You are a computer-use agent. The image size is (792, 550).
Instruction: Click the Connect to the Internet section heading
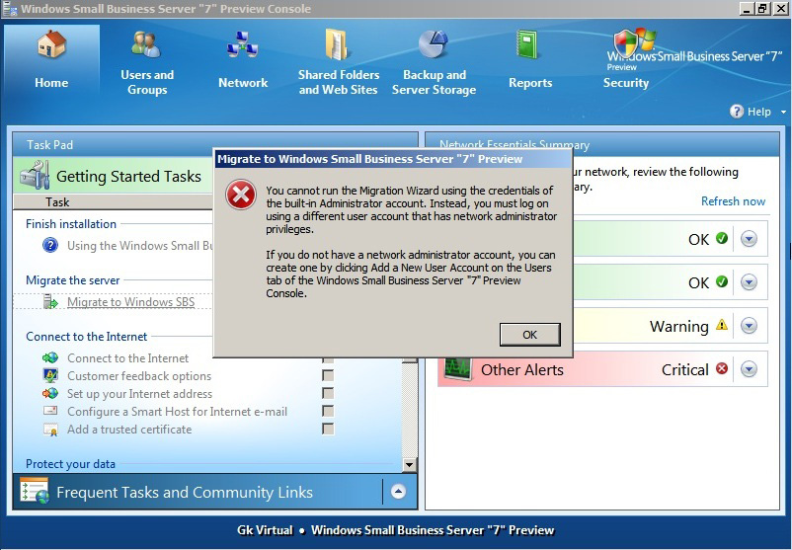tap(86, 337)
